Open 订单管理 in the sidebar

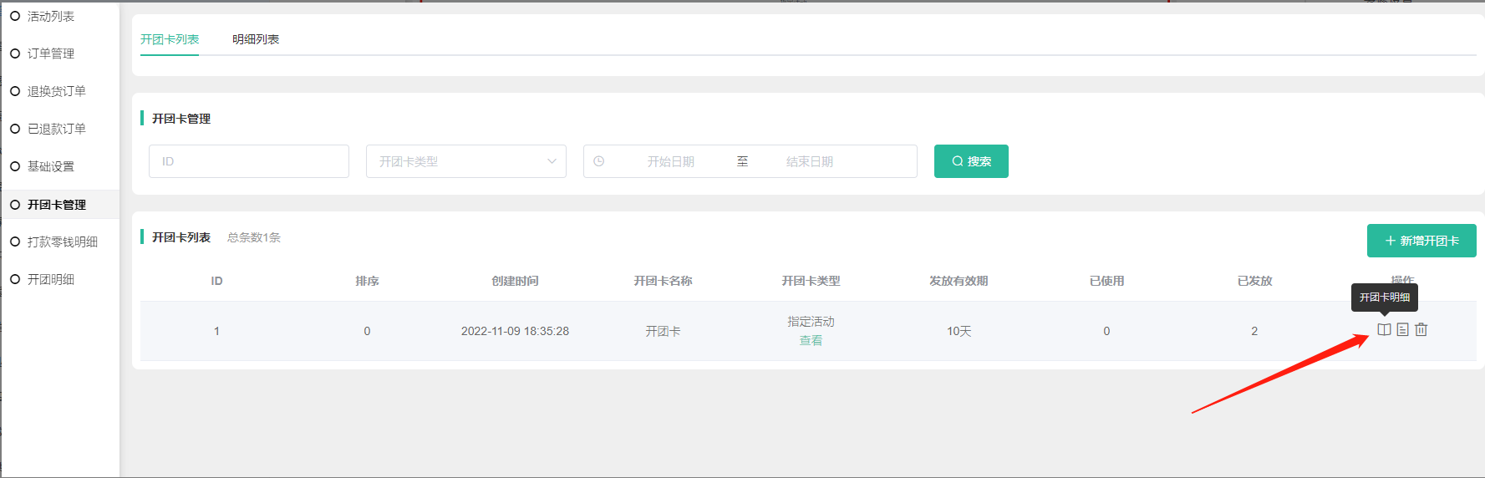click(51, 53)
